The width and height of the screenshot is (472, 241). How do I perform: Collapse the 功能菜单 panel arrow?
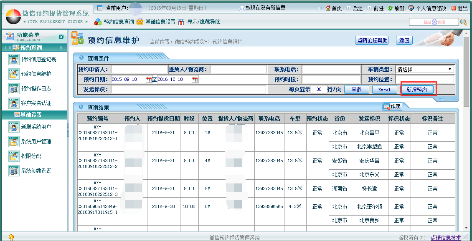pyautogui.click(x=61, y=37)
